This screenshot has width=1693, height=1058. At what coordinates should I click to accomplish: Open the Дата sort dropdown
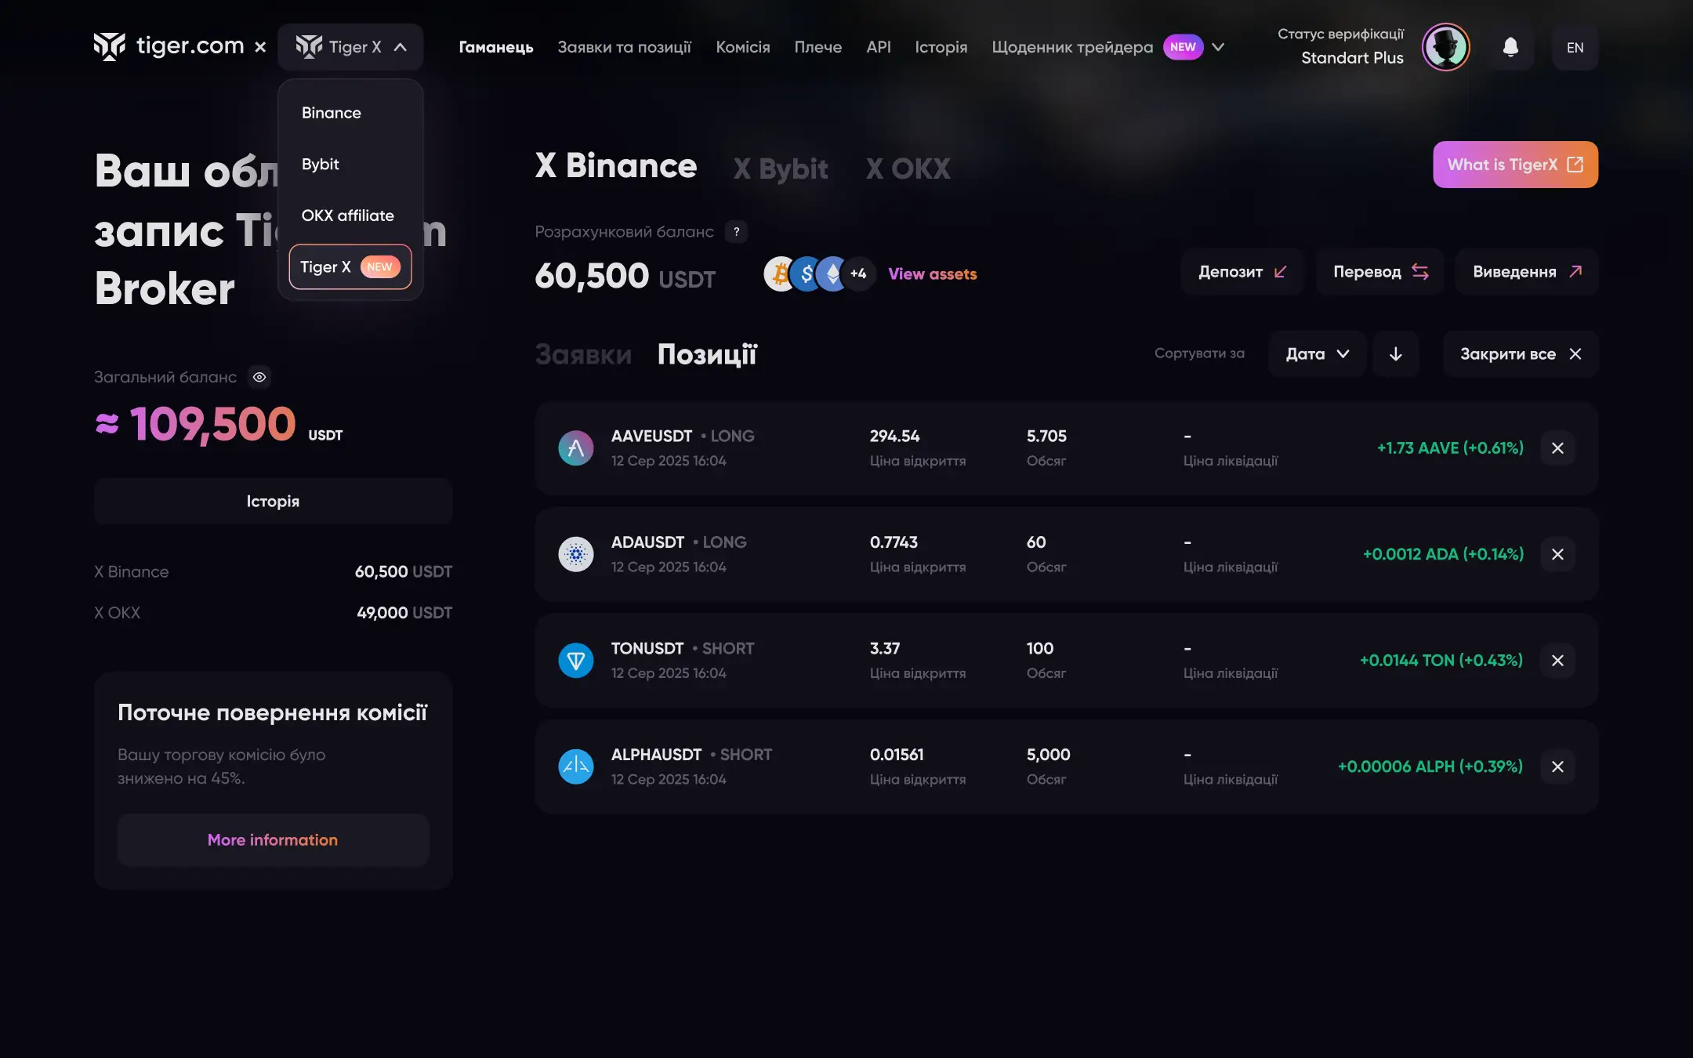[1317, 354]
